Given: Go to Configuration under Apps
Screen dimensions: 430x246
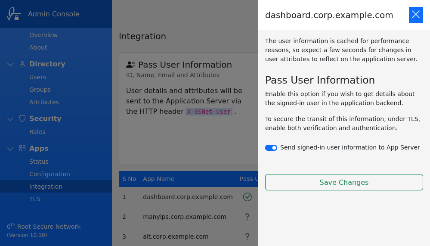Looking at the screenshot, I should pos(49,174).
